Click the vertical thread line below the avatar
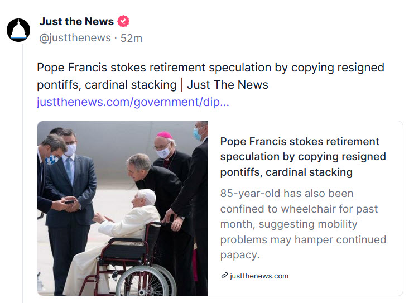The image size is (409, 303). tap(23, 167)
